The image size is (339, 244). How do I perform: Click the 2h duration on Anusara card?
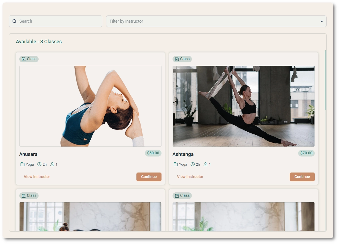[x=45, y=164]
